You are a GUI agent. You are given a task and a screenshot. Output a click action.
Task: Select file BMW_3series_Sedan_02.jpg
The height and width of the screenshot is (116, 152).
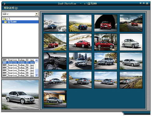point(18,60)
